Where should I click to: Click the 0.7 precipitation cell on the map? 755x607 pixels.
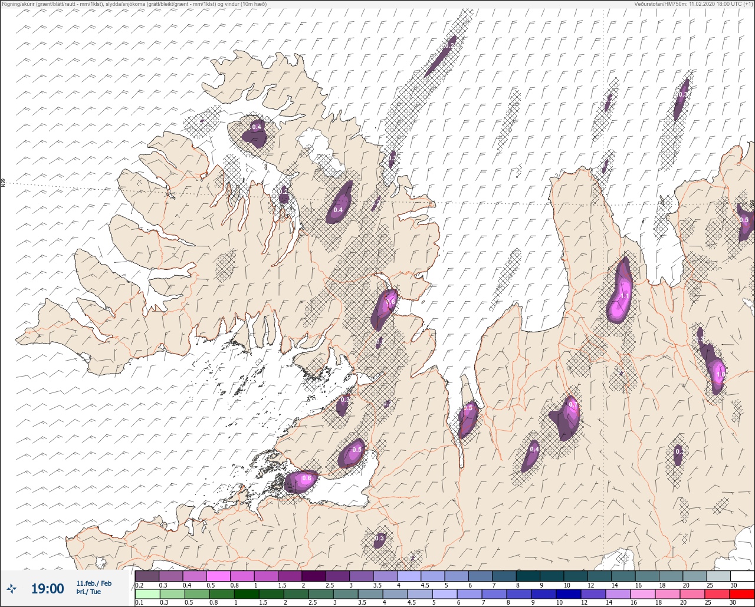pyautogui.click(x=566, y=417)
